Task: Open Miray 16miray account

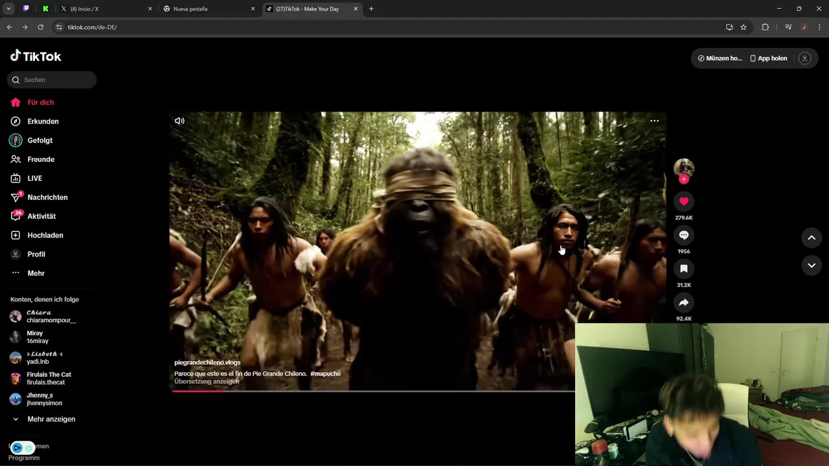Action: [38, 337]
